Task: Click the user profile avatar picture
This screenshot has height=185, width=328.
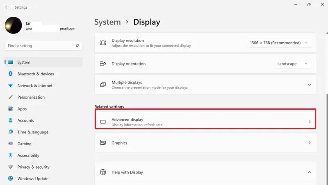Action: [x=14, y=25]
